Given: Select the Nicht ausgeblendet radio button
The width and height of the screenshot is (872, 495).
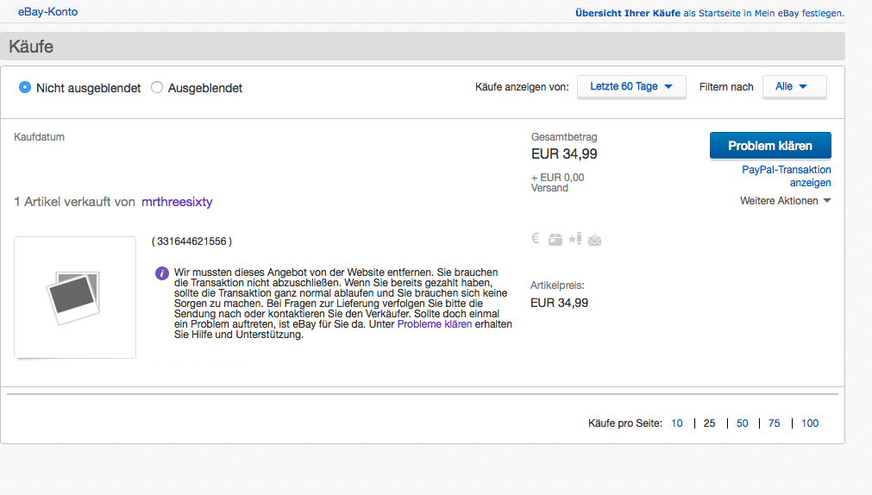Looking at the screenshot, I should coord(25,87).
